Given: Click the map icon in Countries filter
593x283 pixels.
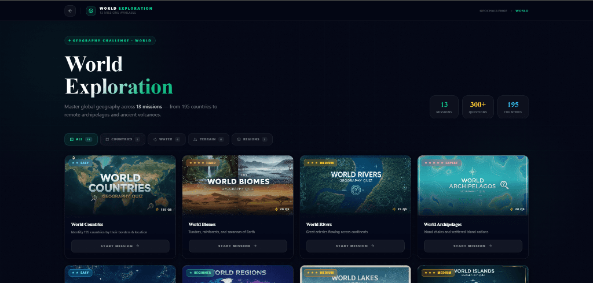Looking at the screenshot, I should point(107,139).
